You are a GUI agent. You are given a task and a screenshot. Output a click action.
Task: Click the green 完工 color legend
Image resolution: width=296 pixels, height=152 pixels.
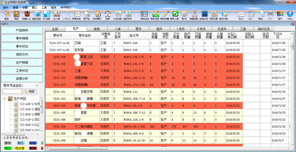click(8, 148)
